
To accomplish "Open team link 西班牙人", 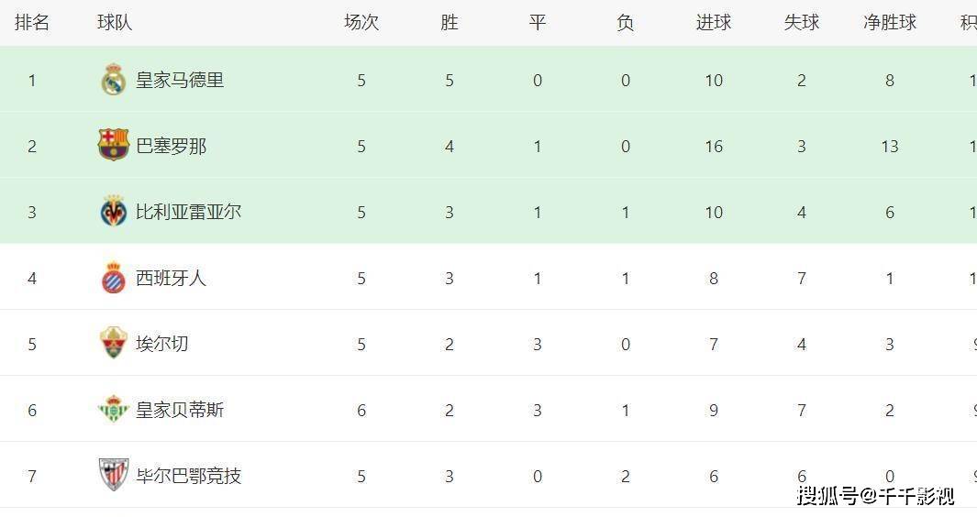I will (171, 279).
